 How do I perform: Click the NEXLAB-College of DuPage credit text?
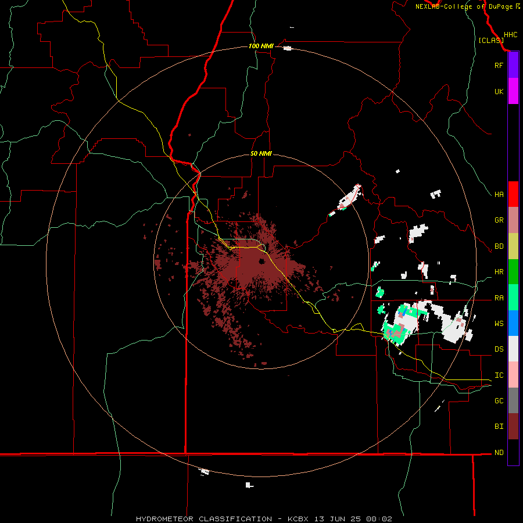coord(468,6)
